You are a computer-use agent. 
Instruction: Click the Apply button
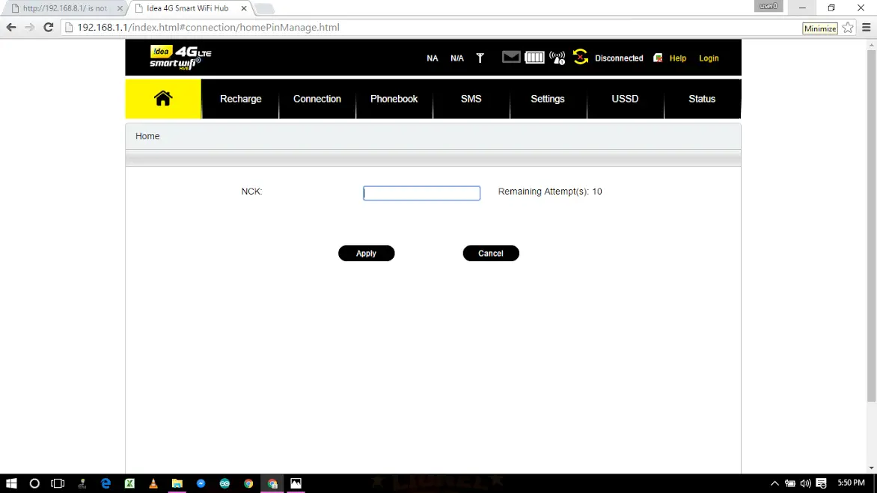tap(367, 253)
